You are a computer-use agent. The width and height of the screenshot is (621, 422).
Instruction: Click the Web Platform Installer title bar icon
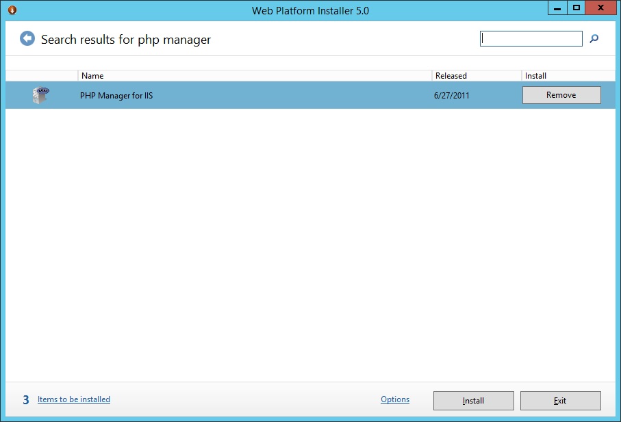coord(12,10)
